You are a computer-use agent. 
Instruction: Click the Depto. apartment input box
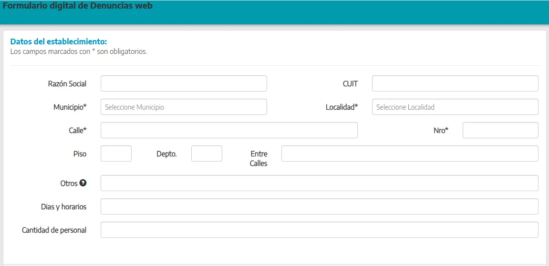tap(207, 153)
